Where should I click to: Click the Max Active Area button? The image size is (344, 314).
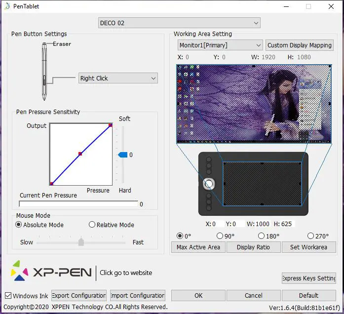tap(198, 247)
